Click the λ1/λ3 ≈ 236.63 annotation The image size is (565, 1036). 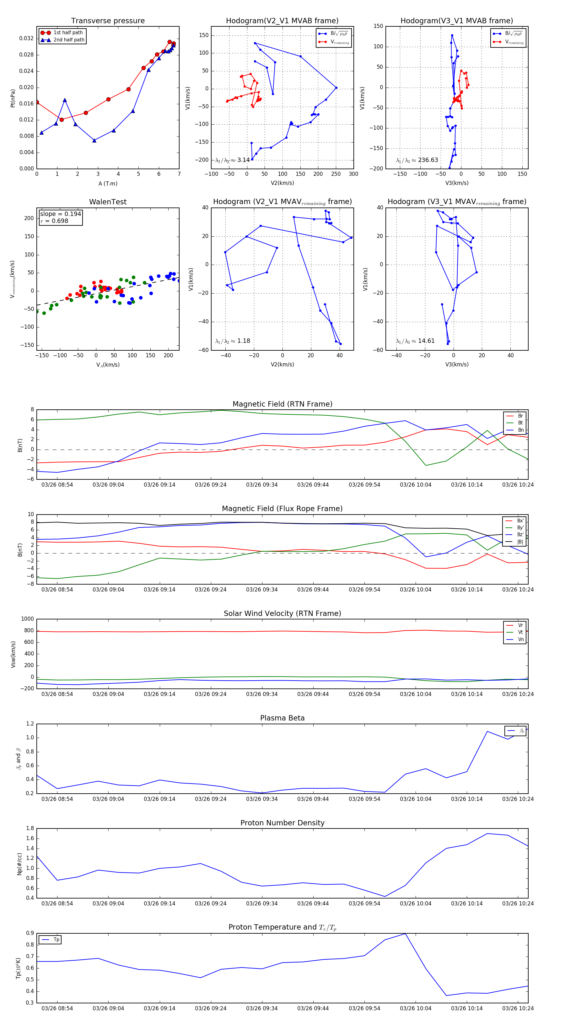click(417, 160)
